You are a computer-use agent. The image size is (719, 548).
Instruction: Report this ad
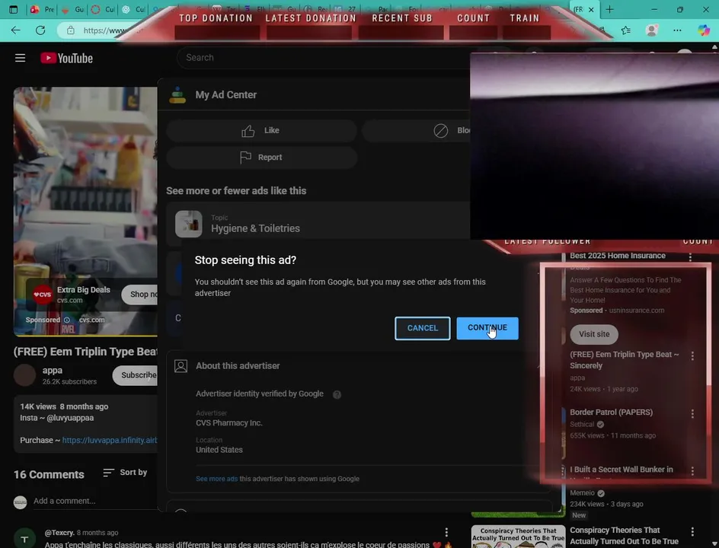[261, 158]
